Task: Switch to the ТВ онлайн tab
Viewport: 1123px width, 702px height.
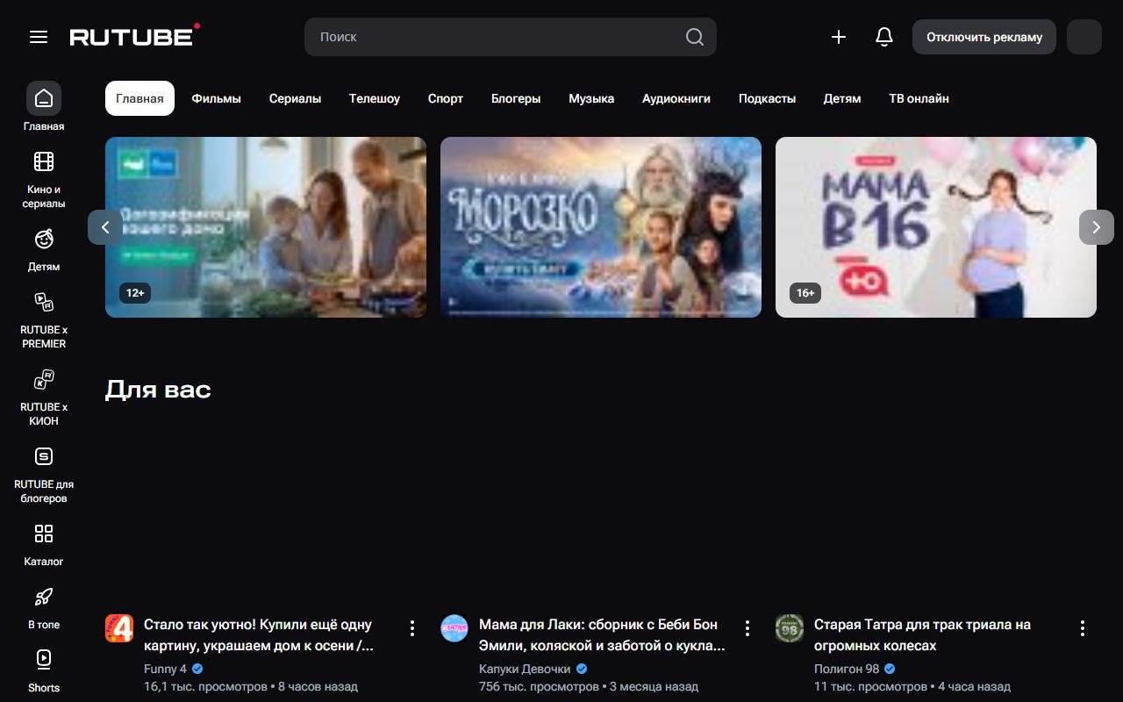Action: [x=919, y=98]
